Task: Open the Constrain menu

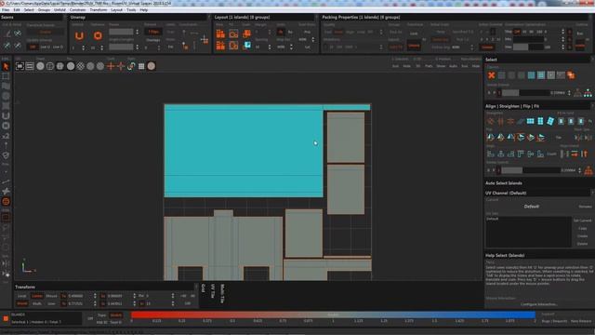Action: click(77, 10)
